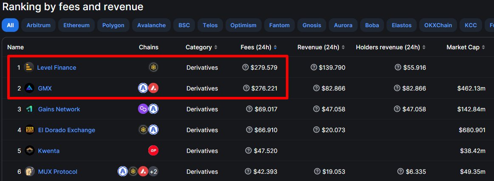Filter ranking by Ethereum chain
This screenshot has width=494, height=181.
(76, 25)
